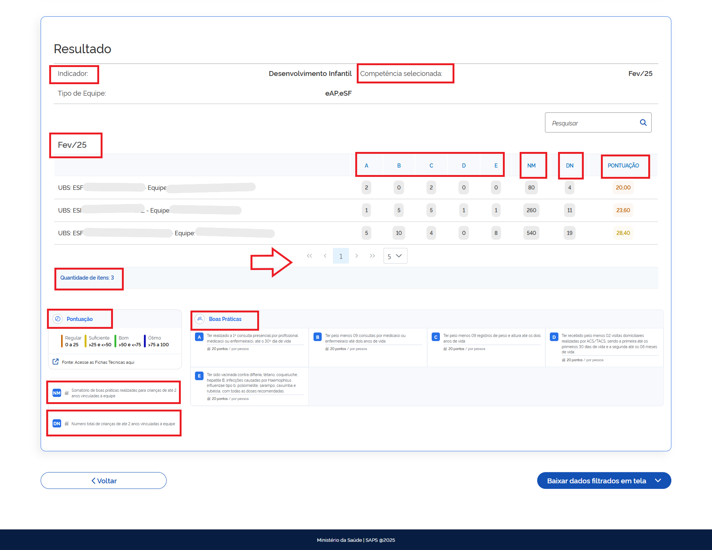This screenshot has width=712, height=550.
Task: Click the blue A practice badge
Action: tap(199, 337)
